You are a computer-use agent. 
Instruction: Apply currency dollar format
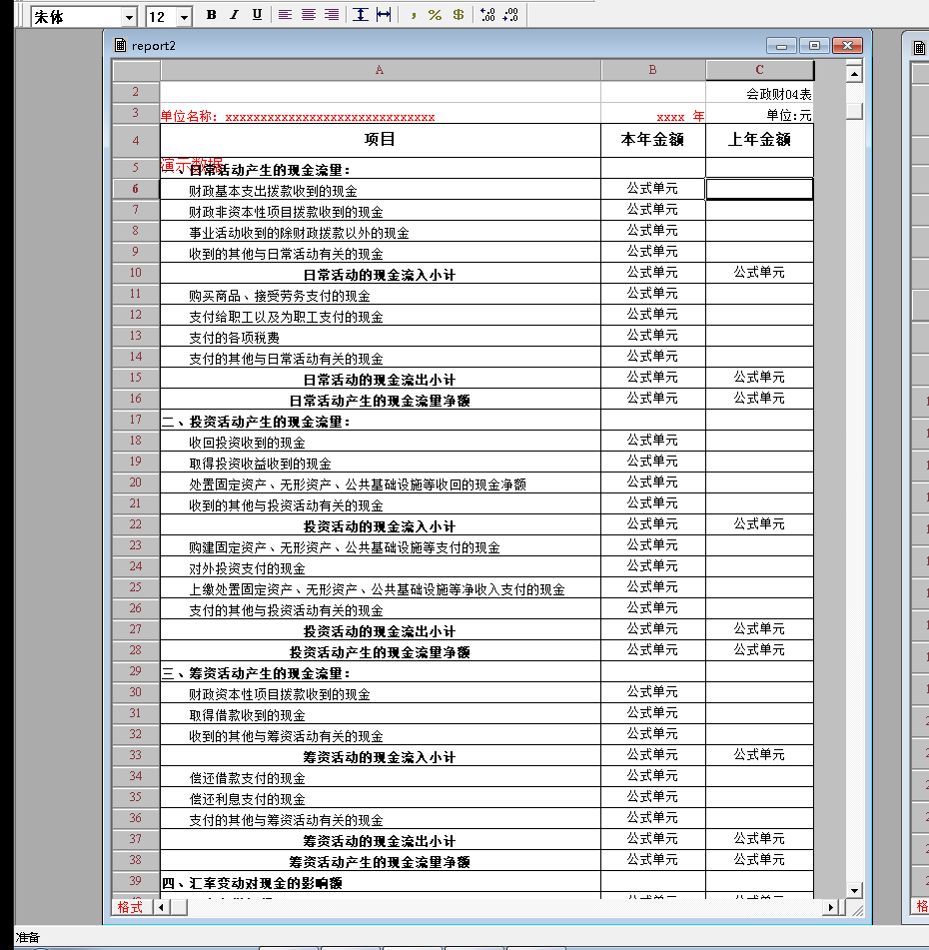pos(459,15)
